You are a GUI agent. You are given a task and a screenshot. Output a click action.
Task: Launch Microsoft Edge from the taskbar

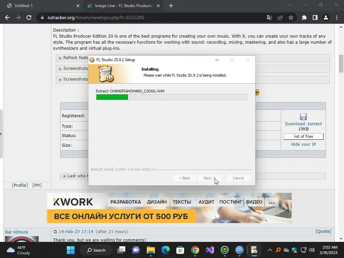point(165,250)
